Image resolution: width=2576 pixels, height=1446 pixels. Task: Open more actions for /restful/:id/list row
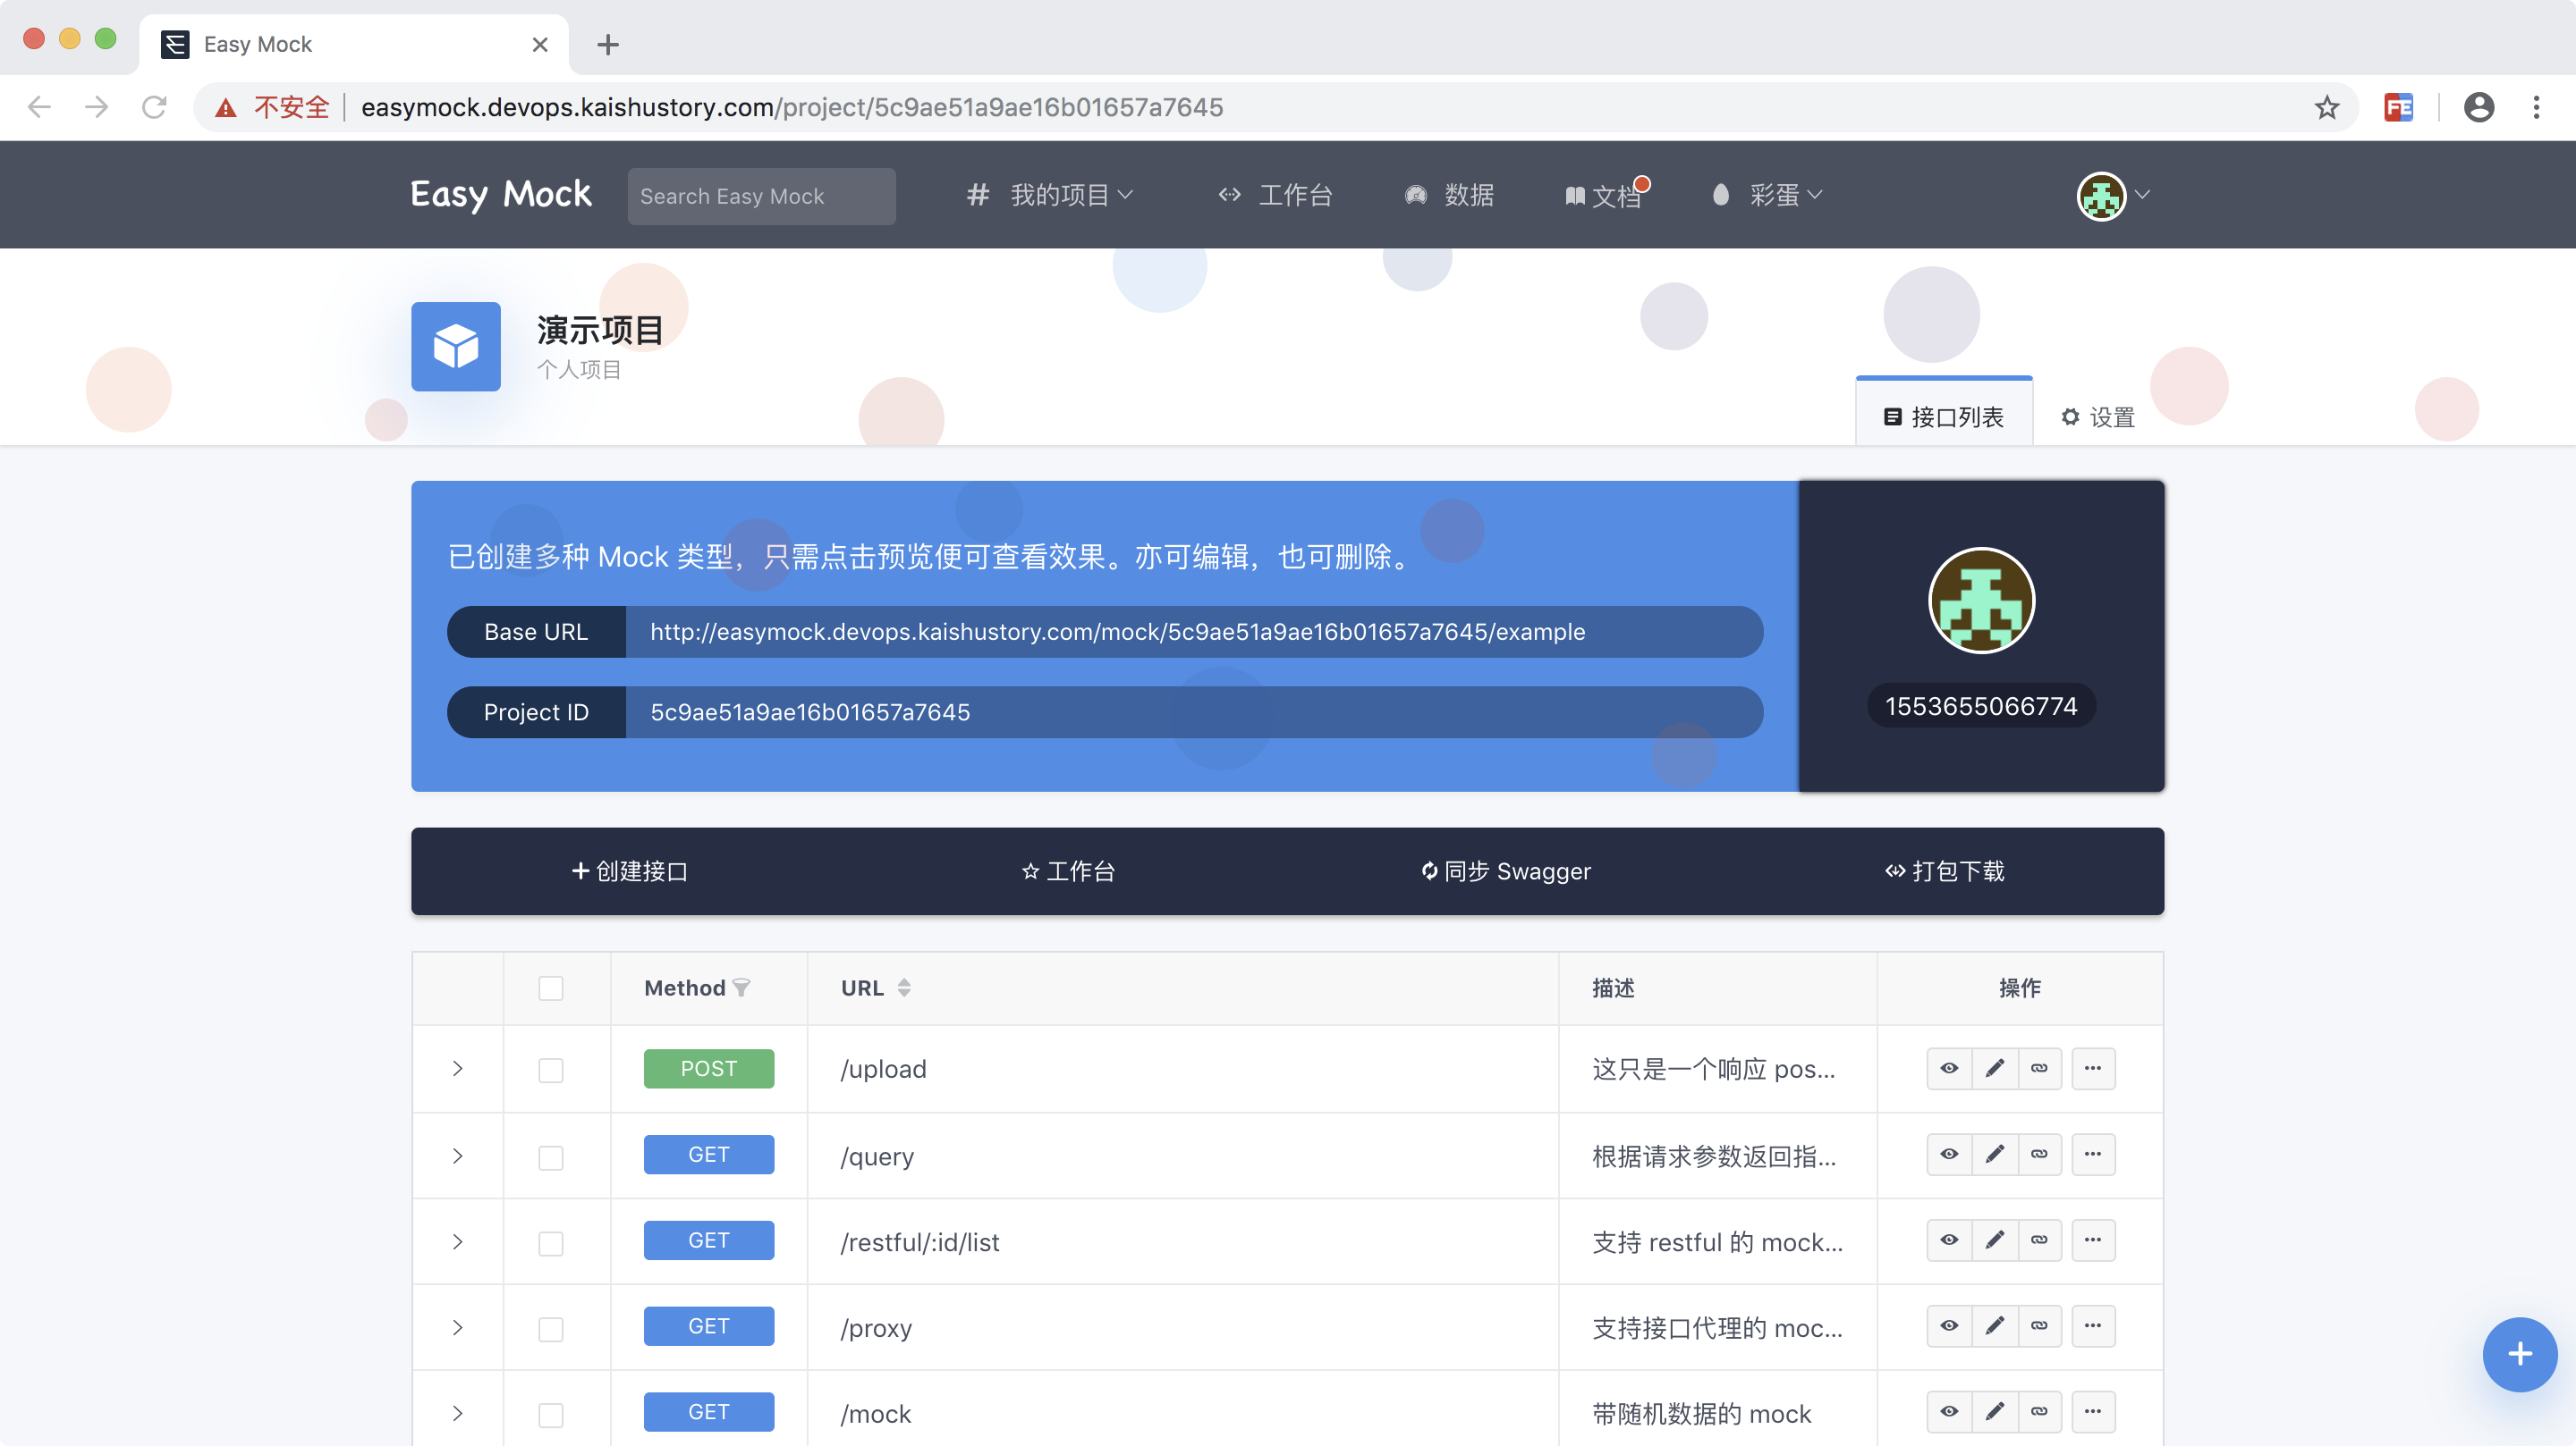pyautogui.click(x=2093, y=1240)
